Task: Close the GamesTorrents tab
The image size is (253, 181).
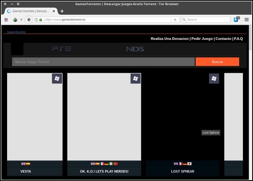Action: pyautogui.click(x=54, y=11)
